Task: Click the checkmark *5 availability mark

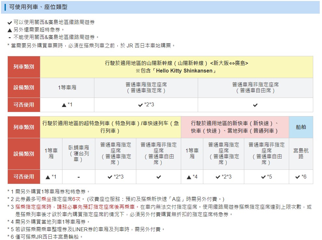Action: [266, 177]
